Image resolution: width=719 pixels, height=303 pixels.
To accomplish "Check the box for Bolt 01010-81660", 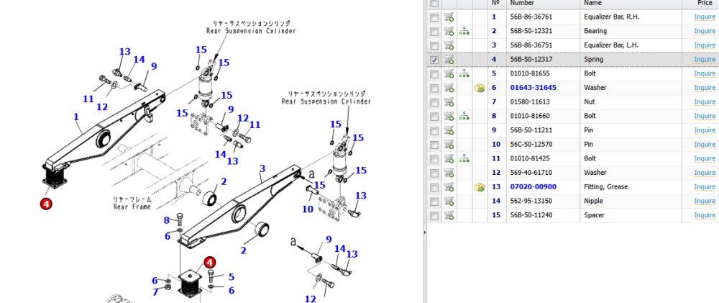I will pos(434,117).
